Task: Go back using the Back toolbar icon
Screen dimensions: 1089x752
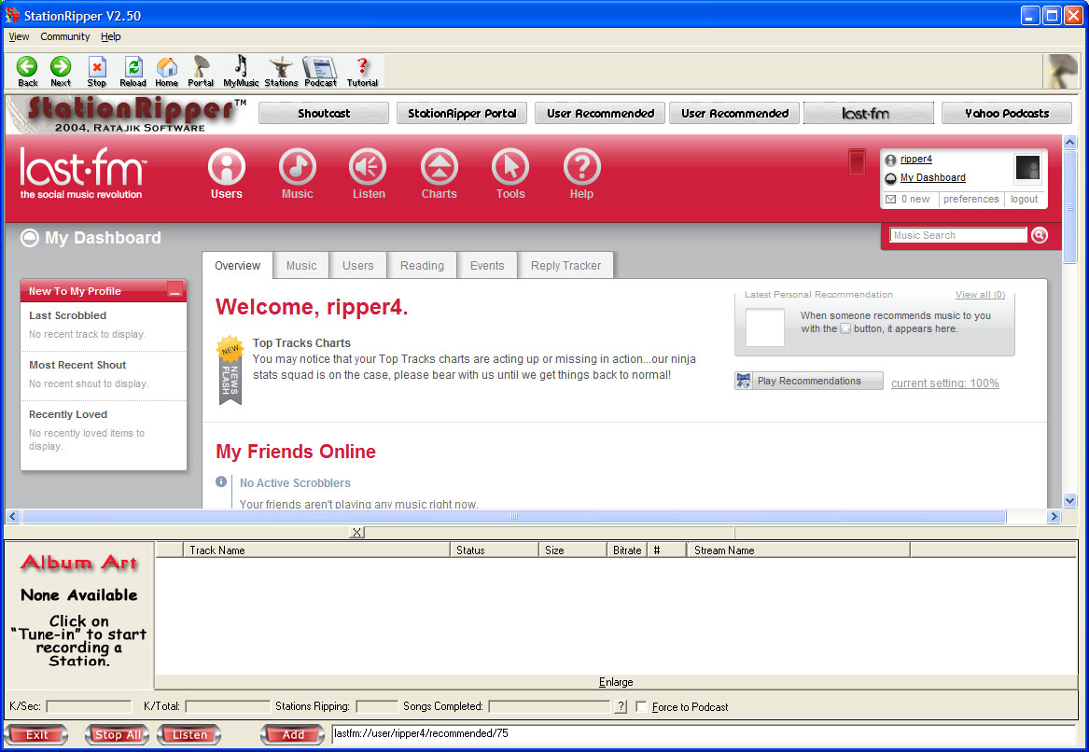Action: click(27, 72)
